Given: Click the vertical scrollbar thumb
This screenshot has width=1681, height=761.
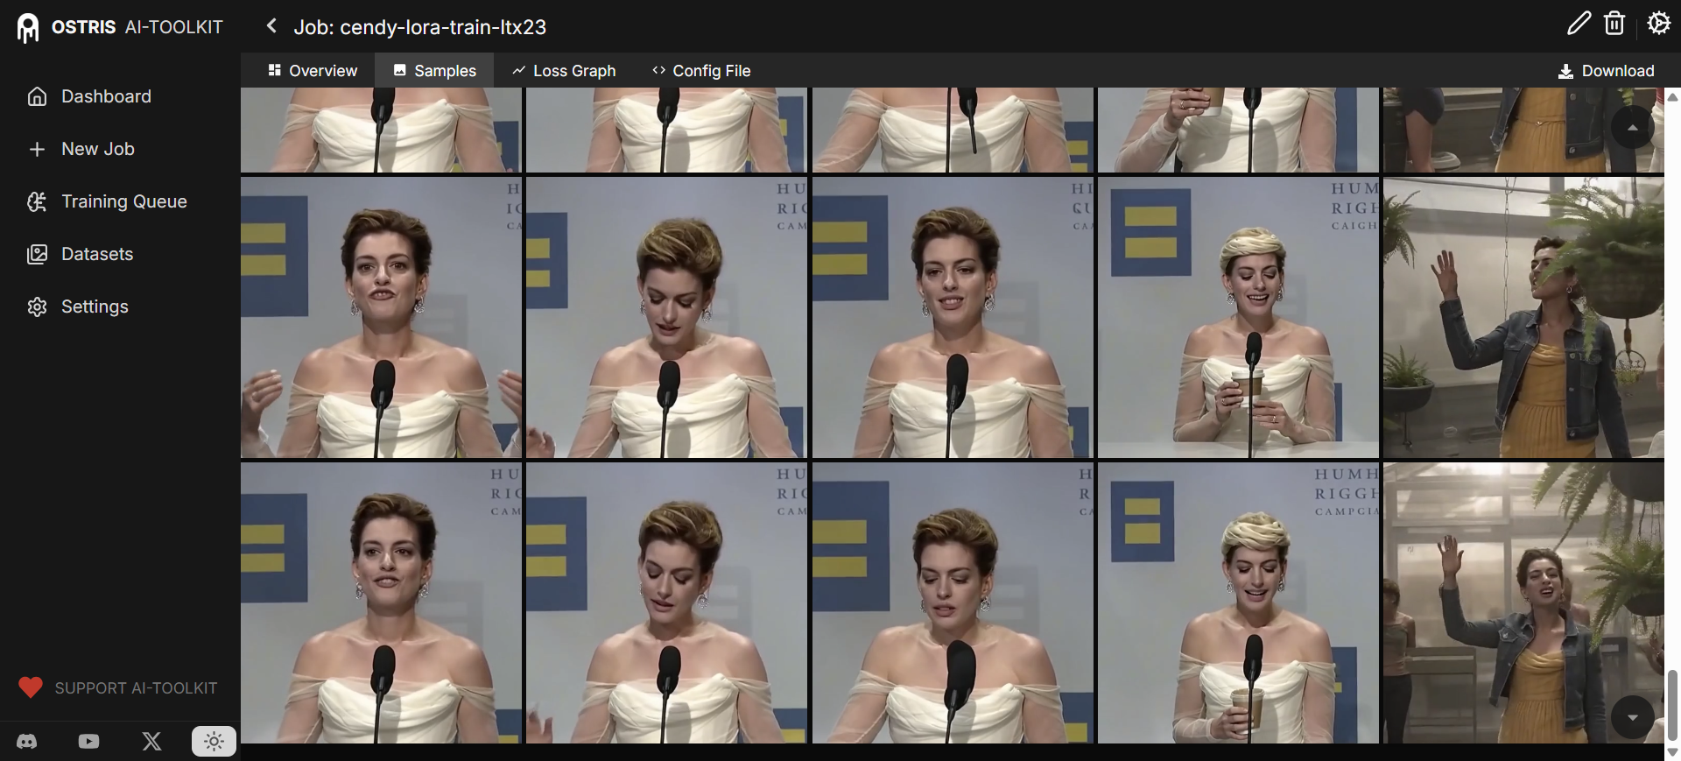Looking at the screenshot, I should (x=1672, y=705).
